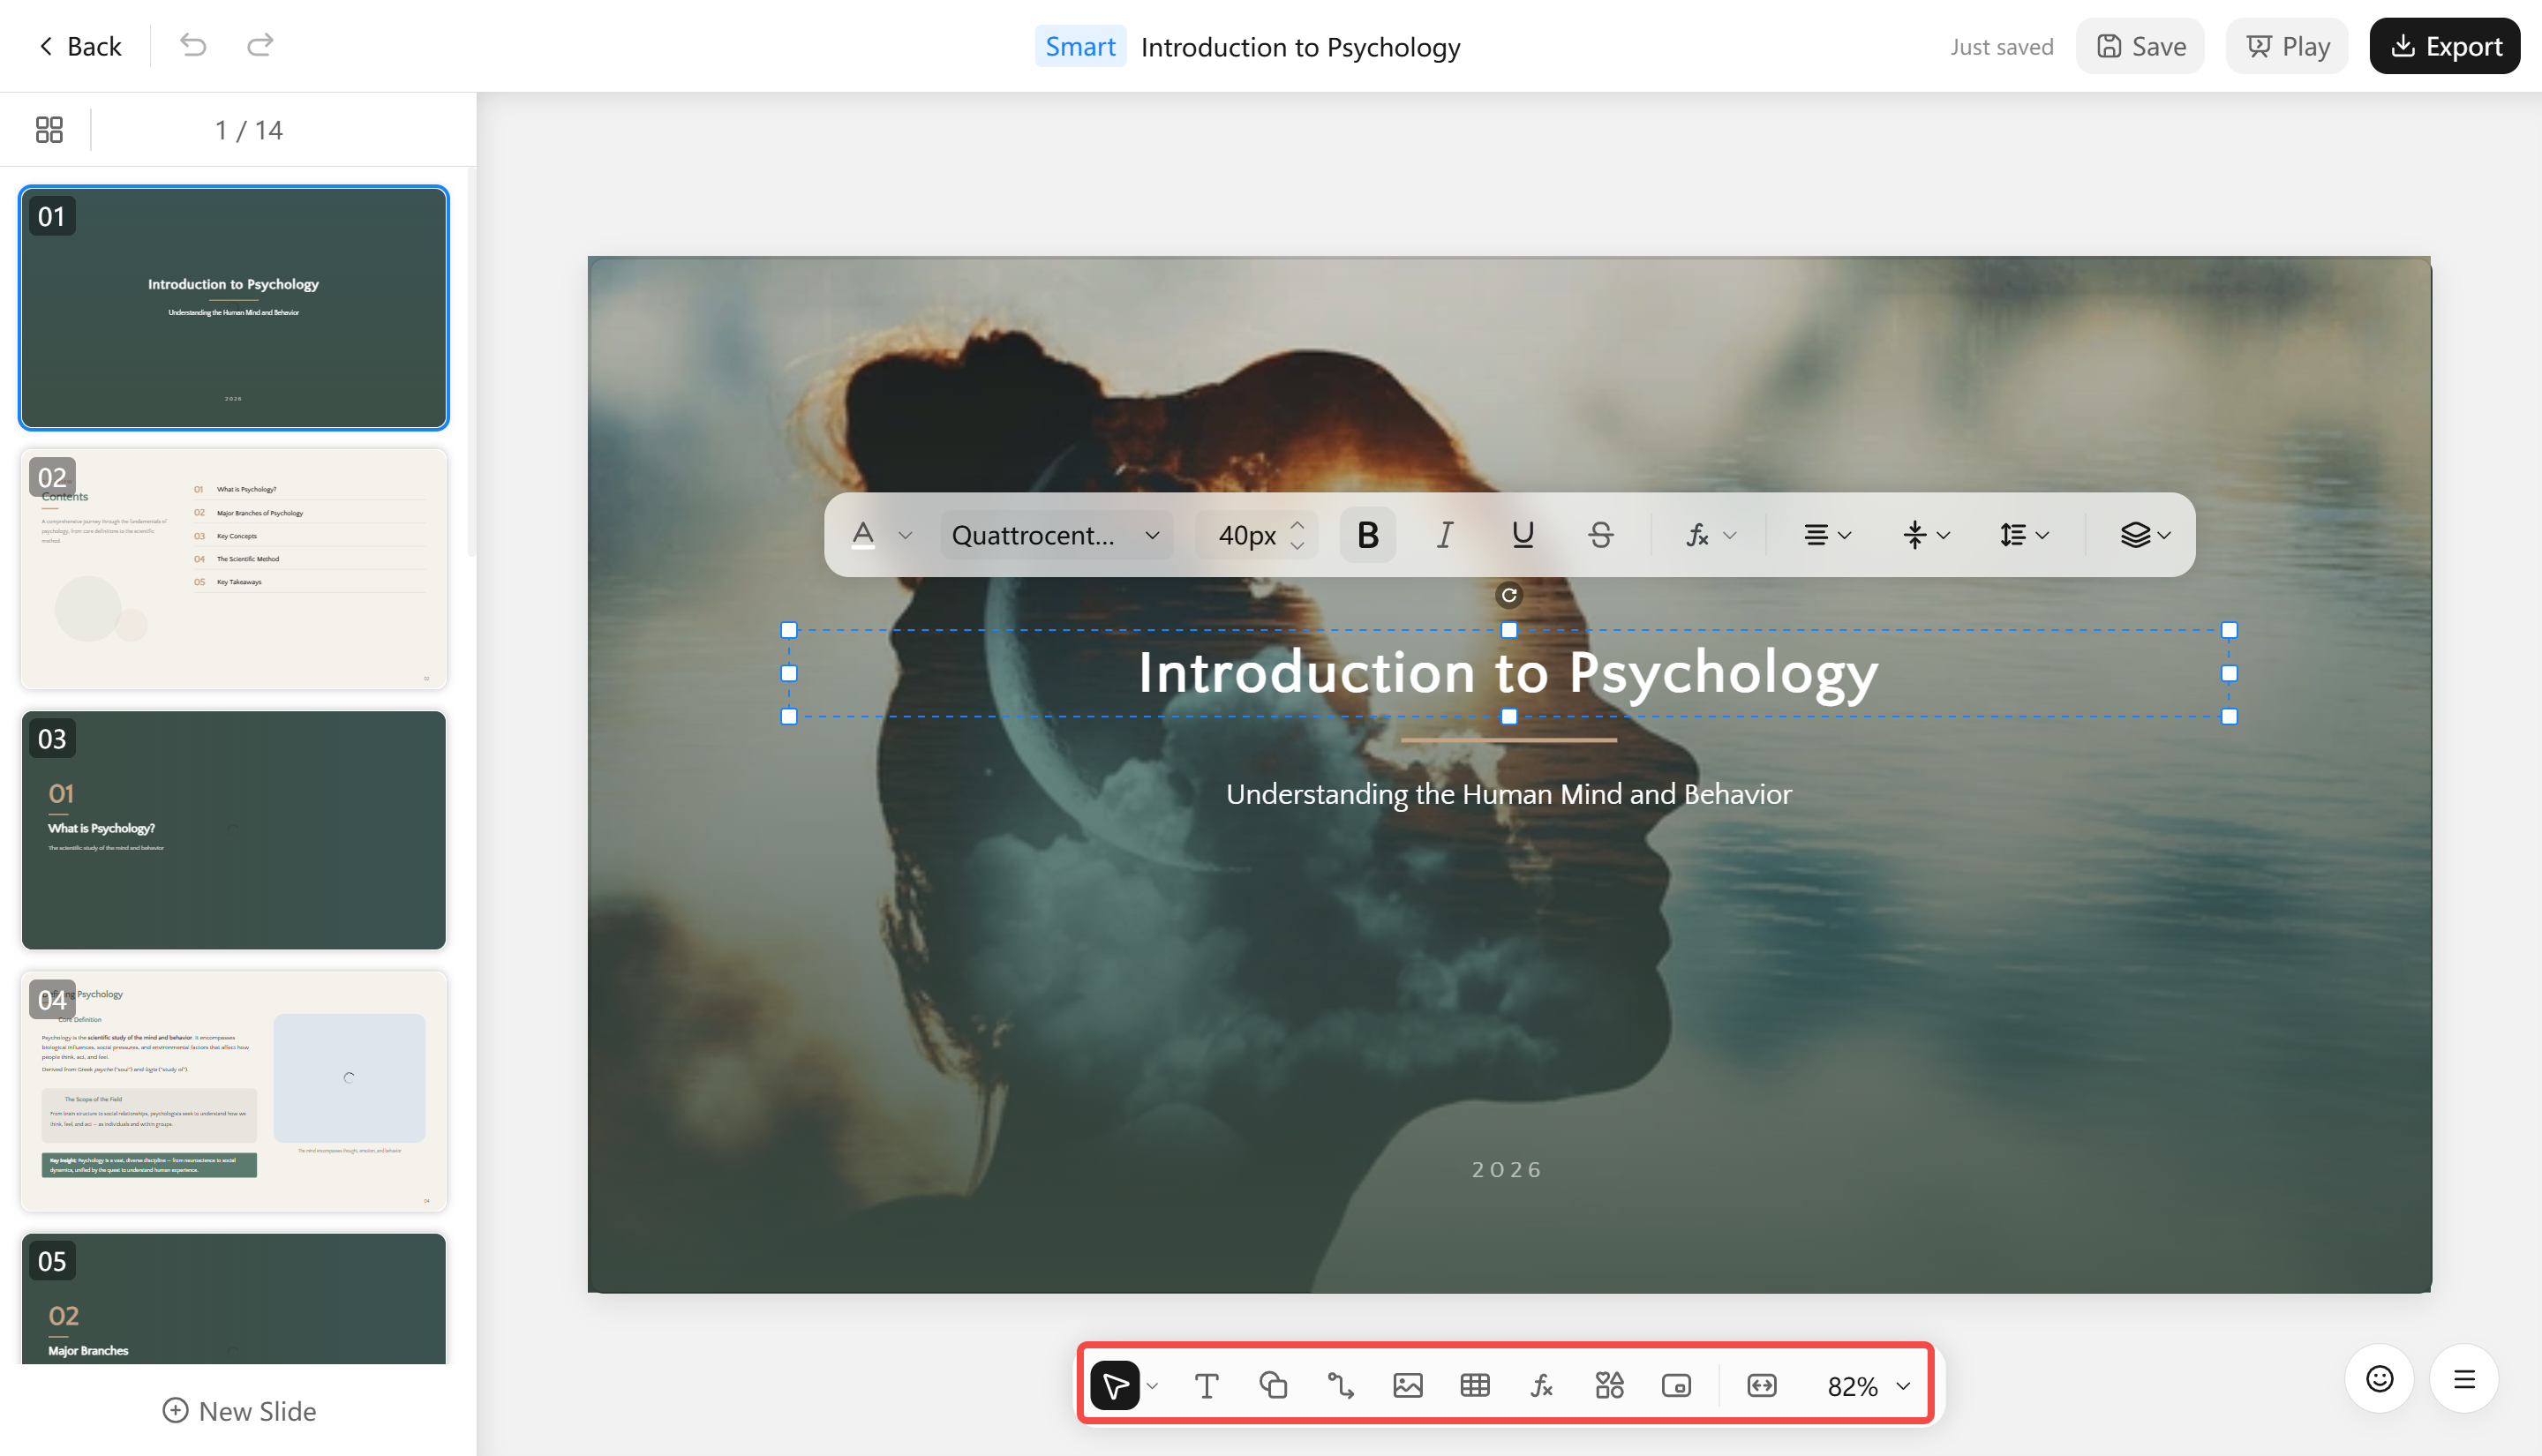Insert a table from bottom toolbar
This screenshot has height=1456, width=2542.
(x=1475, y=1385)
